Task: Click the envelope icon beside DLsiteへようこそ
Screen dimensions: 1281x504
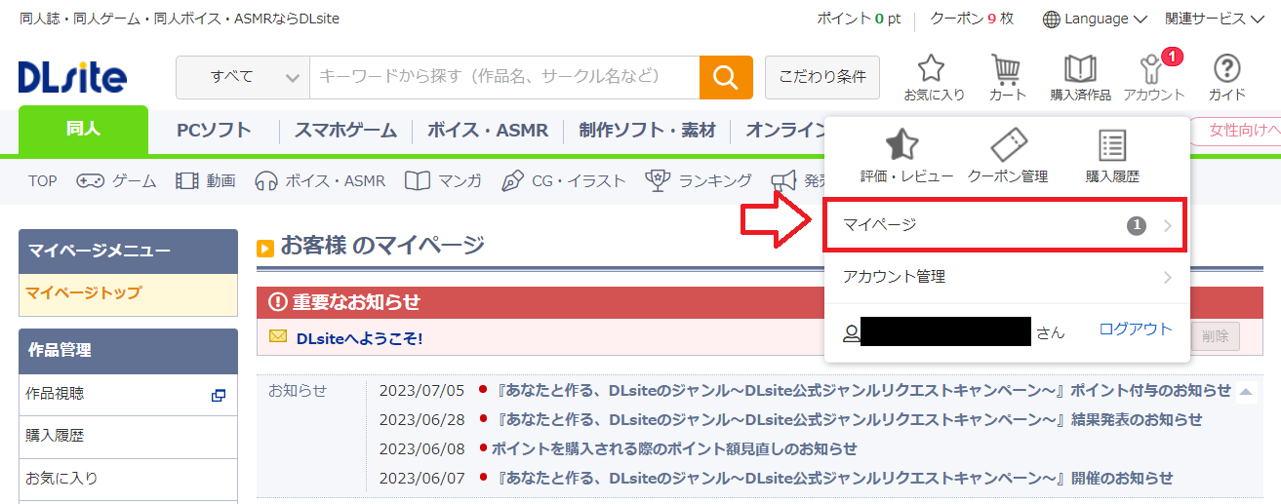Action: (278, 337)
